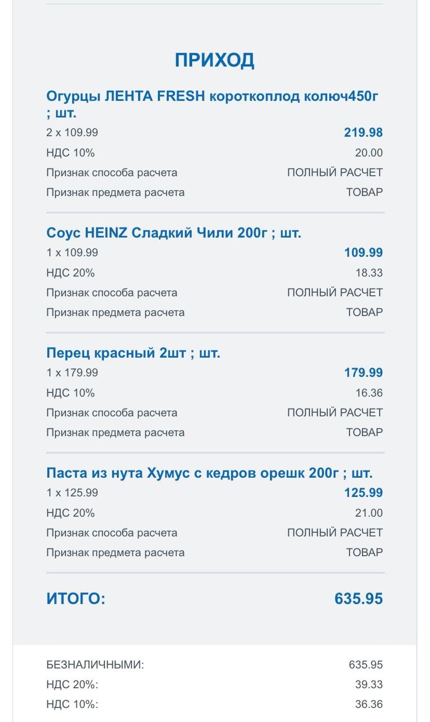
Task: Click the ИТОГО: total label
Action: pyautogui.click(x=76, y=598)
